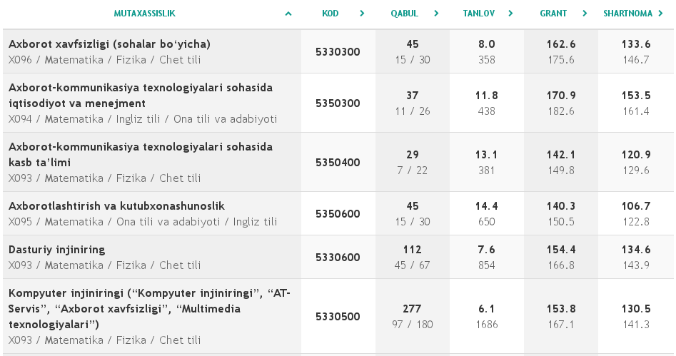Click the chevron arrow next to KOD

point(362,14)
